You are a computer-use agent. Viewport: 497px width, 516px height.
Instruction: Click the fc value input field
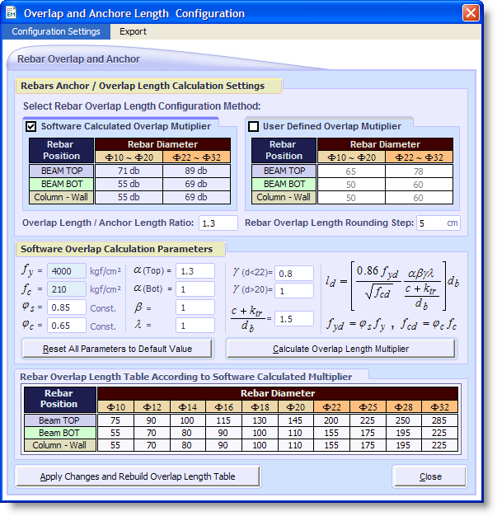(x=67, y=288)
